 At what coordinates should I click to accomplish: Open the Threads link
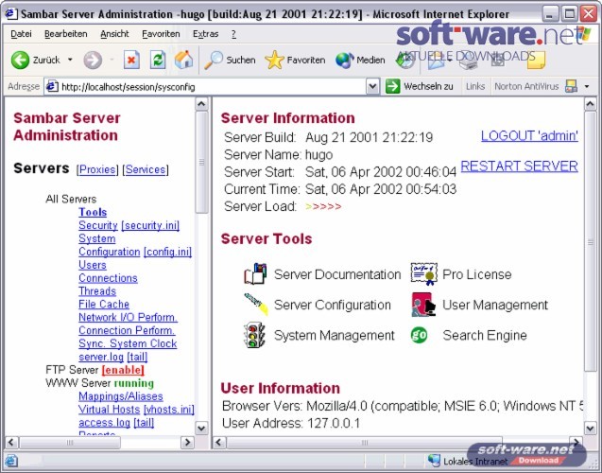97,290
